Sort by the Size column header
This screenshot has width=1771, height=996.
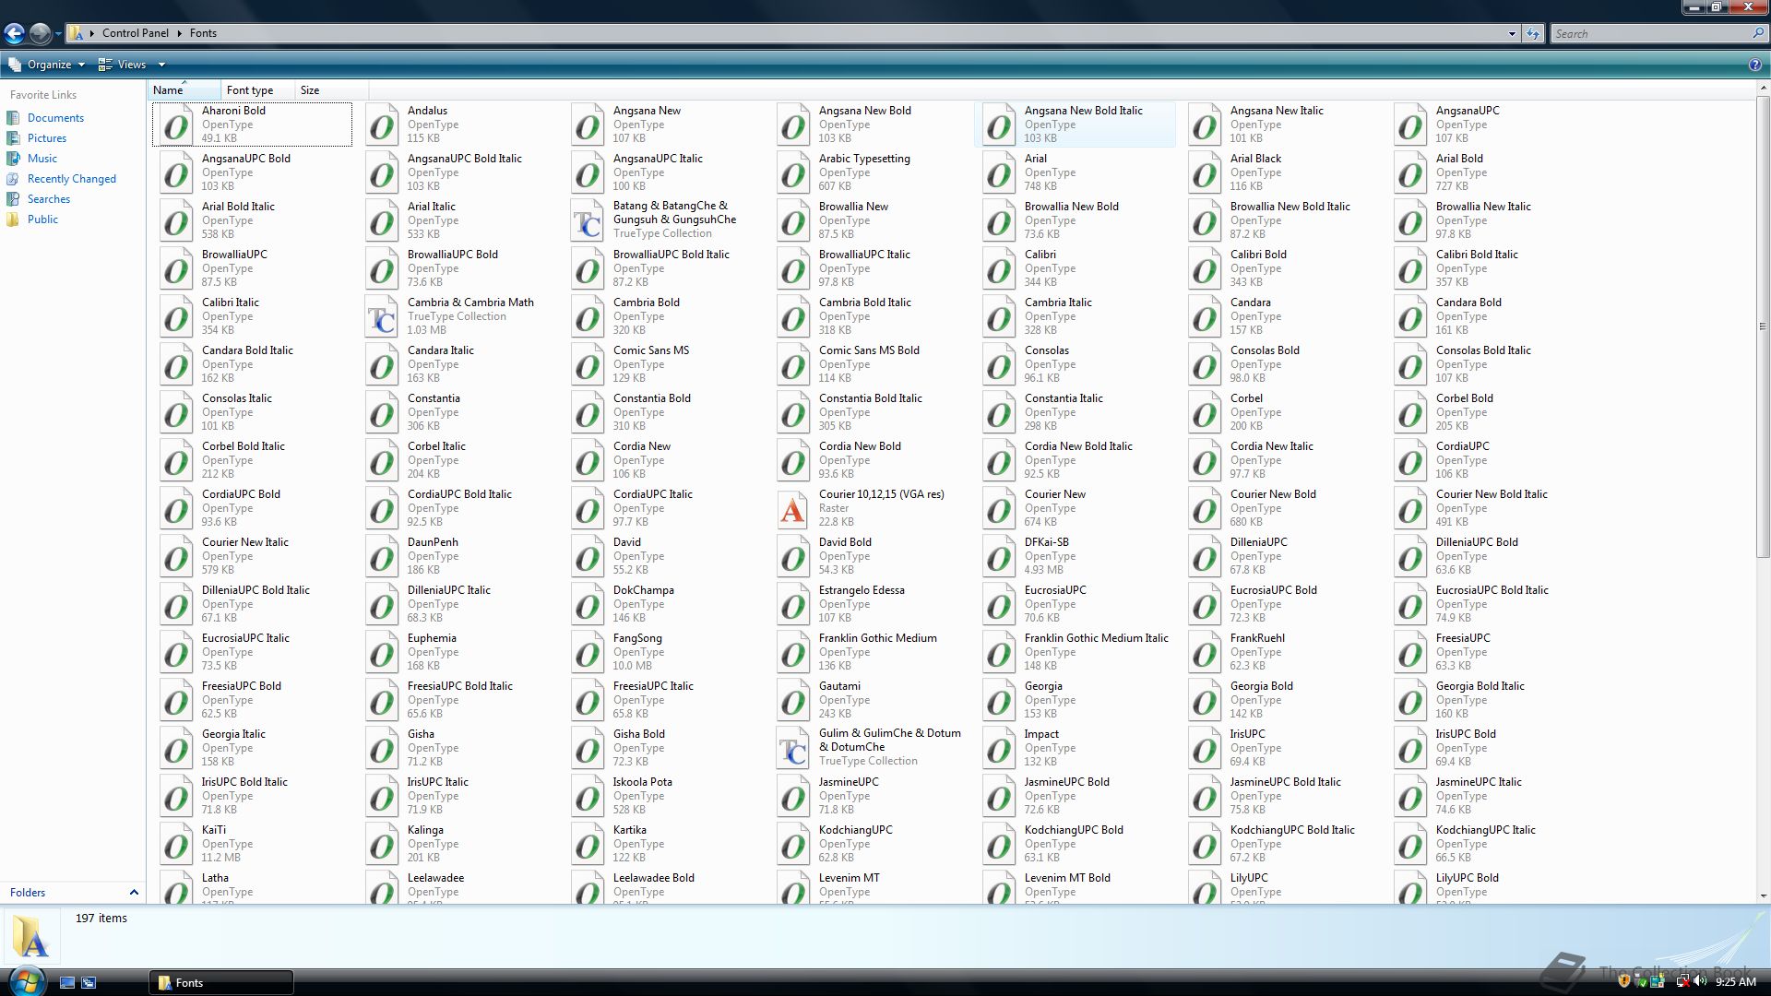click(332, 90)
